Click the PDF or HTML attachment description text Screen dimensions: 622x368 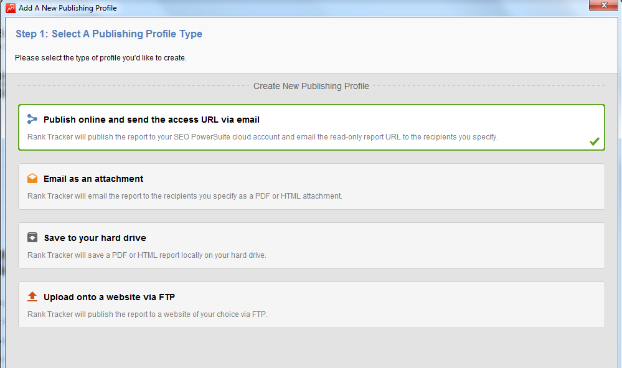[184, 196]
